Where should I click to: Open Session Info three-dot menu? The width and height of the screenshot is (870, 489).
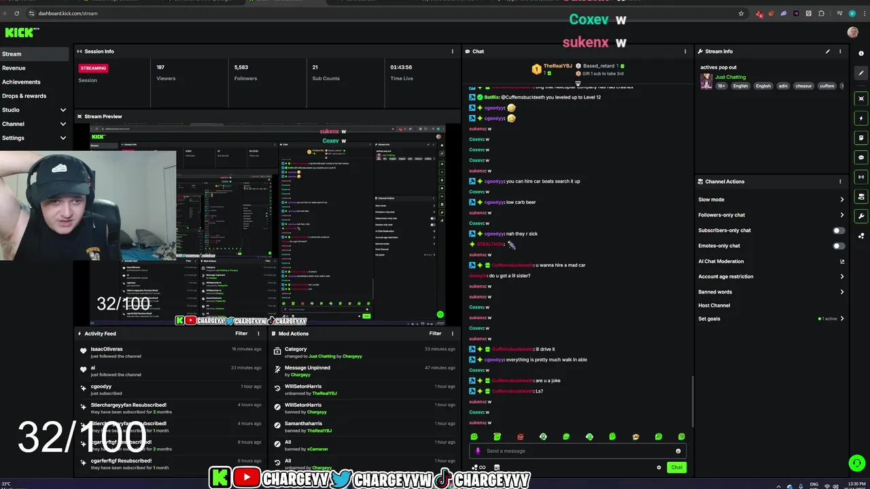453,51
